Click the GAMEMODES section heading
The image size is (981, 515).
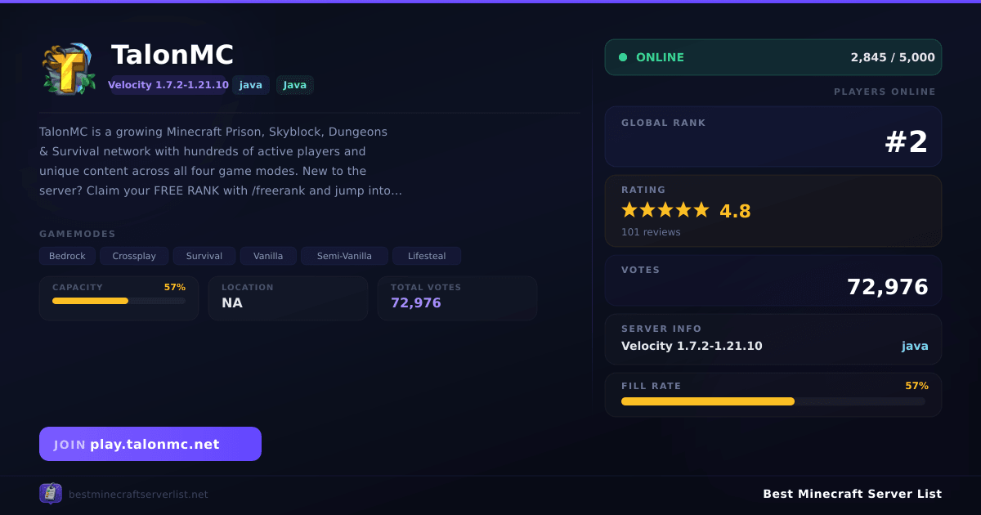pos(78,234)
